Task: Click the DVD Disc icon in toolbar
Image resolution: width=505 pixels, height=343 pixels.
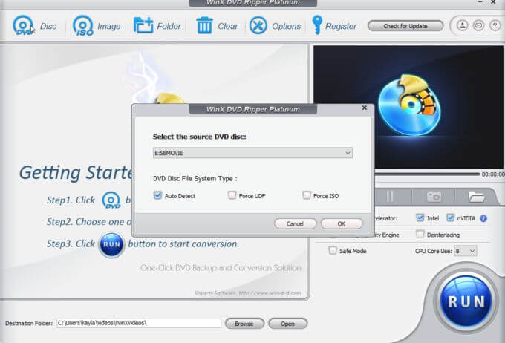Action: pos(23,25)
